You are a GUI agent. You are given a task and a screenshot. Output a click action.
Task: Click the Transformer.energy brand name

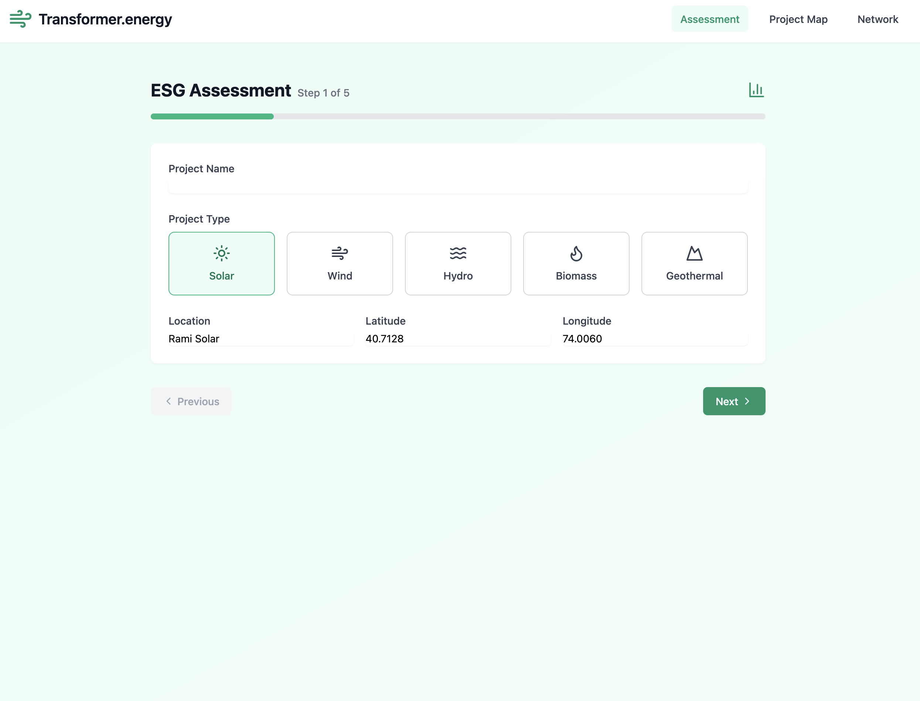pyautogui.click(x=105, y=19)
